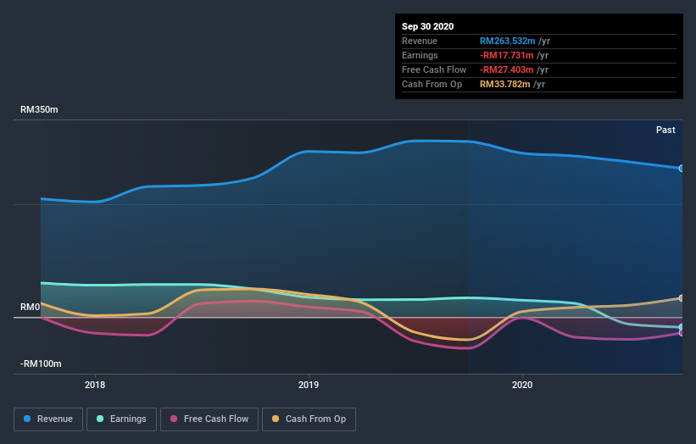Click the pink Free Cash Flow endpoint marker
This screenshot has width=696, height=444.
pyautogui.click(x=681, y=333)
